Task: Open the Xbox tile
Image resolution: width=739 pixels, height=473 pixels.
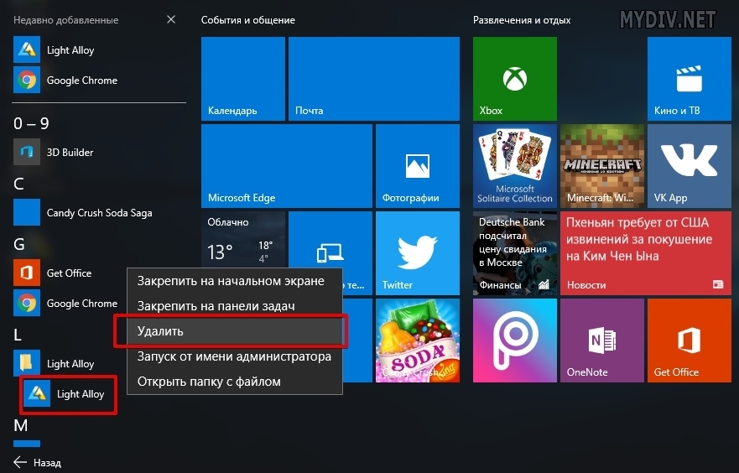Action: click(513, 81)
